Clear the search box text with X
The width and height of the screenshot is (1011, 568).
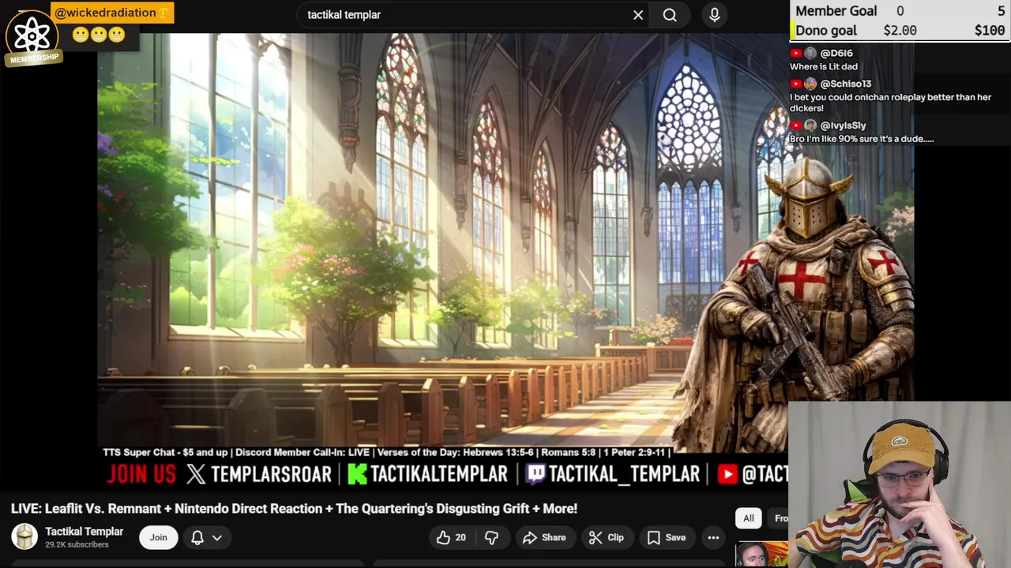pos(638,15)
